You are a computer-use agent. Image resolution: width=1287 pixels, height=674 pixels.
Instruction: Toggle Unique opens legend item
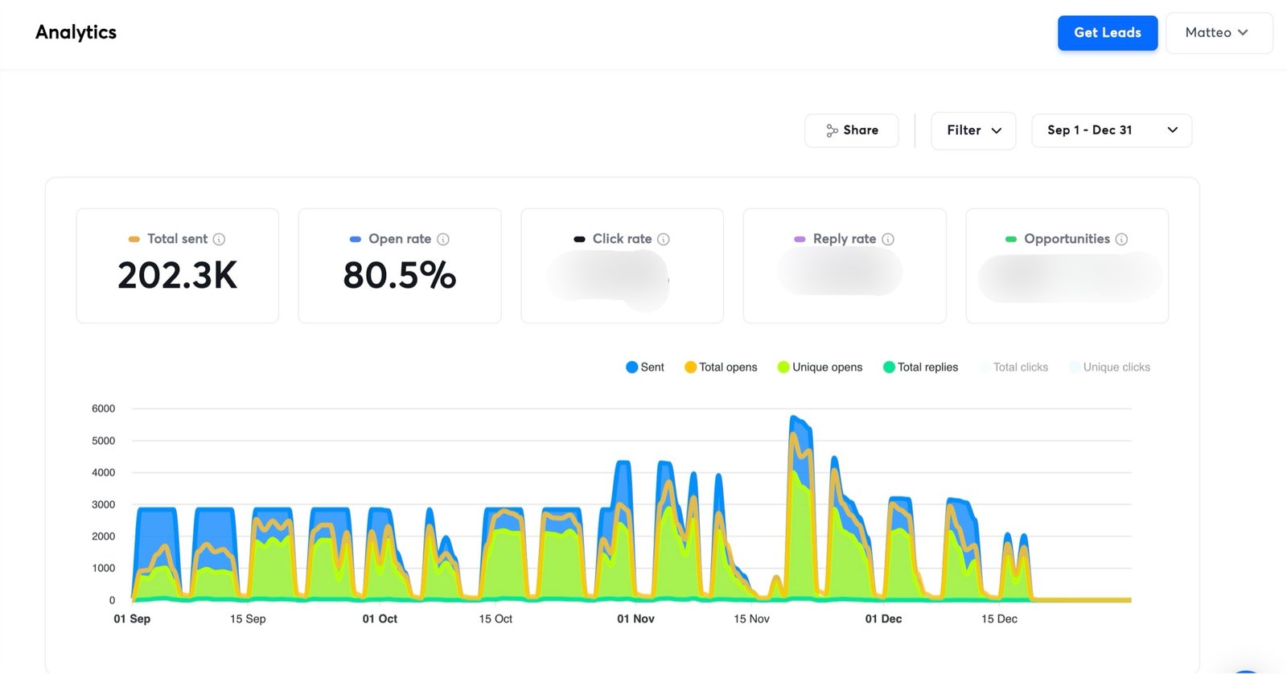820,367
